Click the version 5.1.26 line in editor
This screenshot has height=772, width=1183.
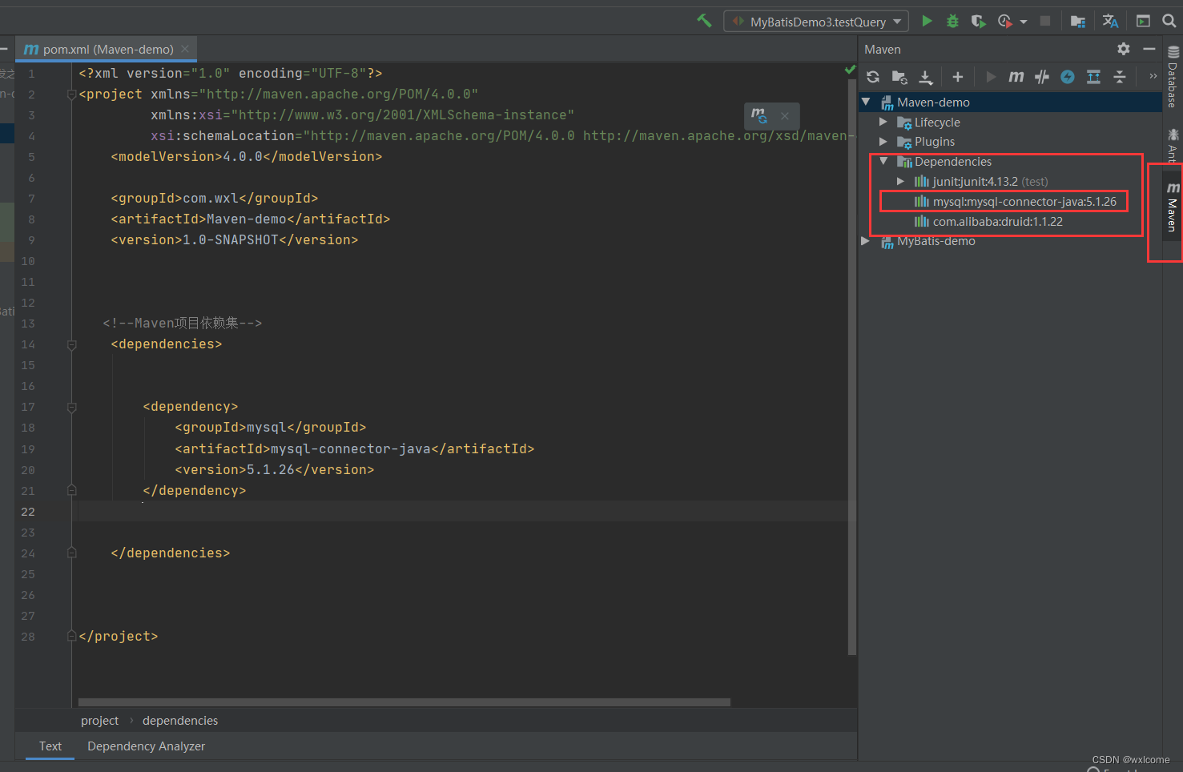click(274, 470)
